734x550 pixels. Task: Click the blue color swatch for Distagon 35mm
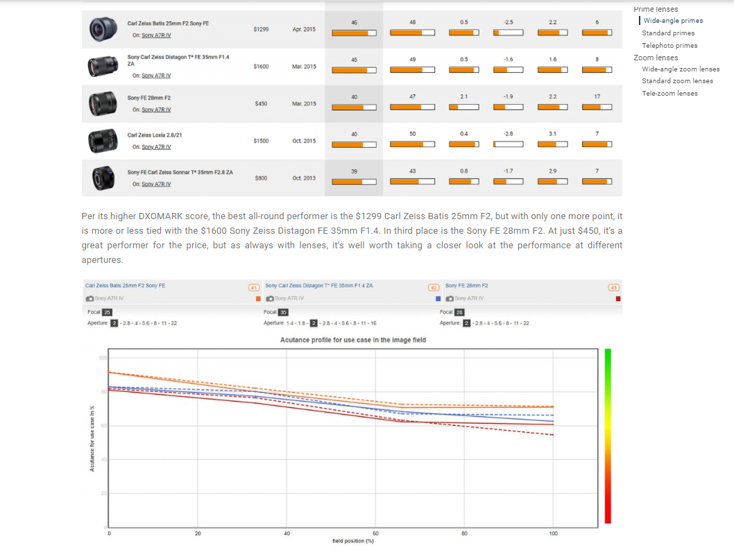[438, 299]
